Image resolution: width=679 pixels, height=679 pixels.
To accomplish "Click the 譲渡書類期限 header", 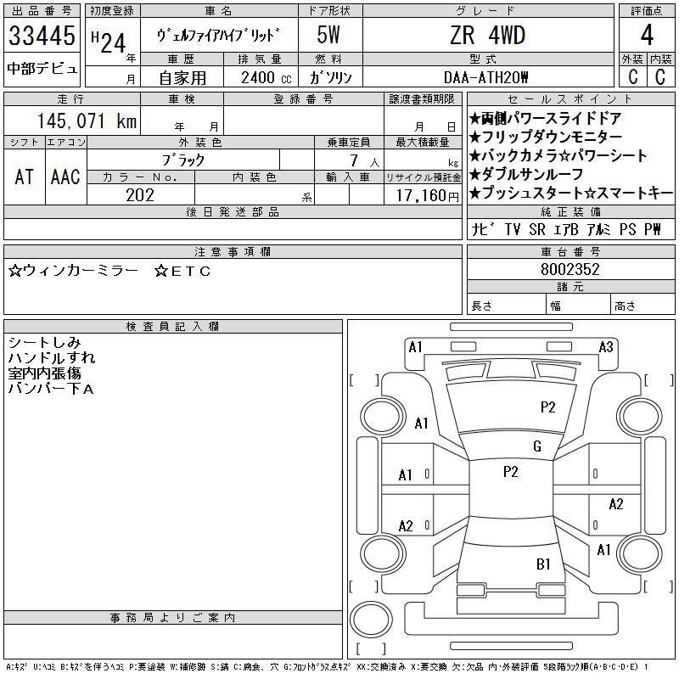I will point(422,99).
